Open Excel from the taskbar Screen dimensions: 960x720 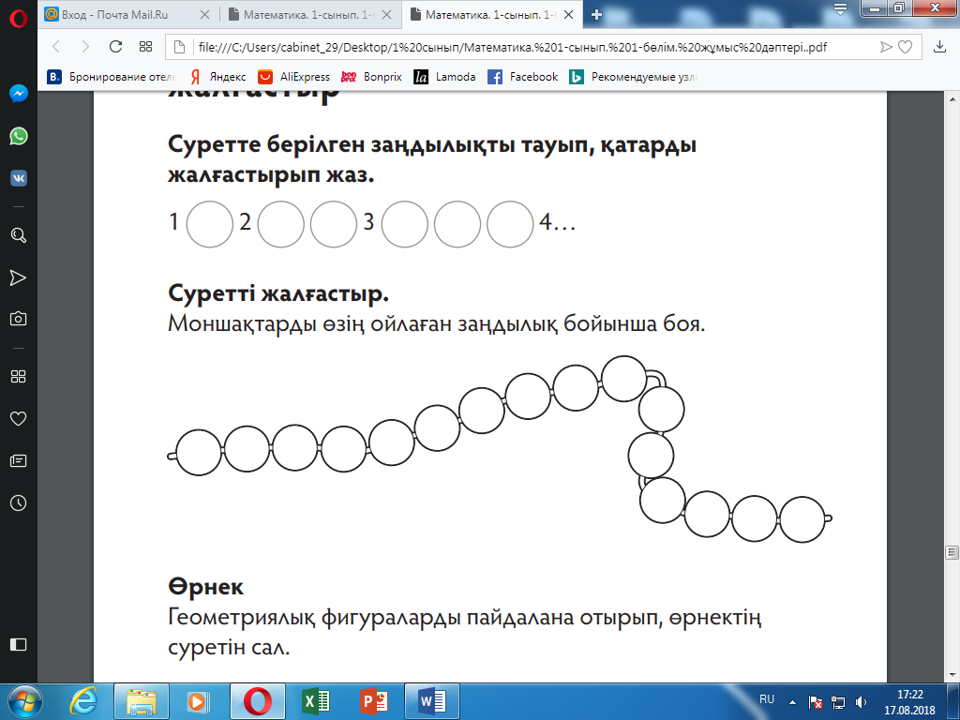317,701
